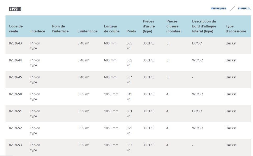Viewport: 253px width, 156px height.
Task: Click the Contenance column header
Action: click(x=87, y=31)
